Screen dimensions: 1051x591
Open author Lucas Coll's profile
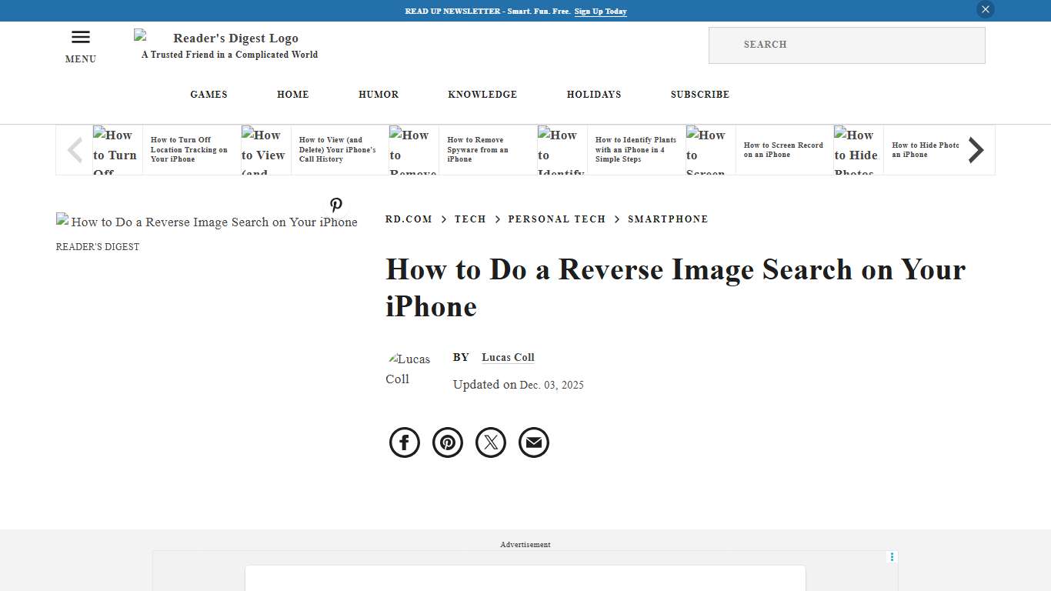tap(508, 357)
